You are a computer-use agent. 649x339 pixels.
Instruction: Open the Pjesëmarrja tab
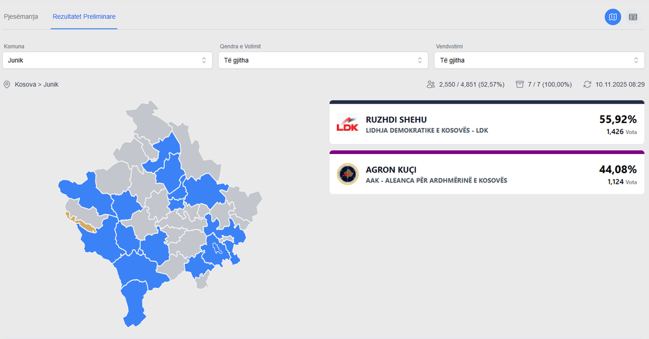[21, 16]
